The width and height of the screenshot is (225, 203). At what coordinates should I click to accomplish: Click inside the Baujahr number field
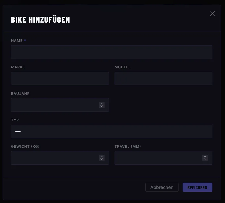point(54,105)
